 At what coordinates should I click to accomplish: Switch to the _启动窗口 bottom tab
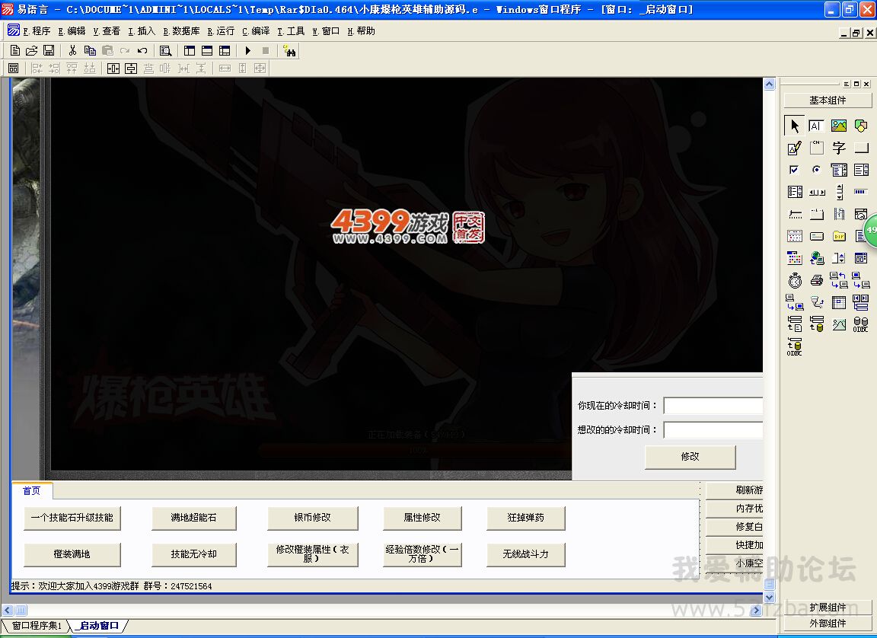coord(99,626)
